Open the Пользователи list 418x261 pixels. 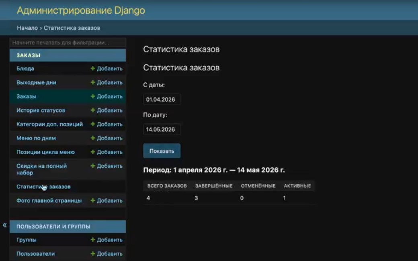coord(35,253)
